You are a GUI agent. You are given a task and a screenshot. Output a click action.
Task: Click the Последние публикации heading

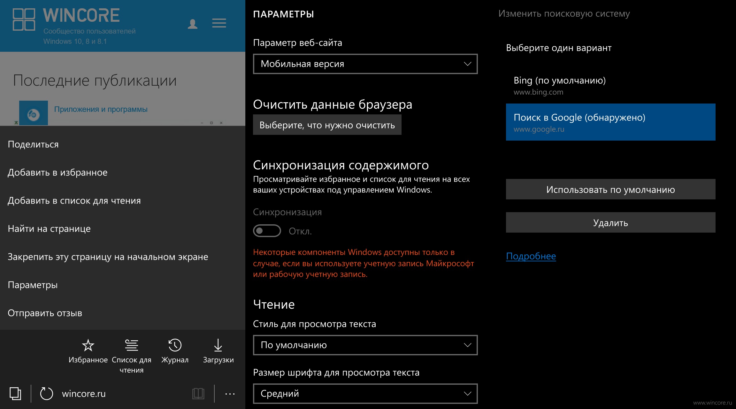pyautogui.click(x=95, y=81)
